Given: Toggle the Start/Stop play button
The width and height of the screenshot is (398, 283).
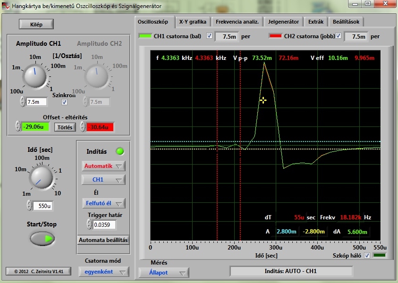Looking at the screenshot, I should (42, 239).
